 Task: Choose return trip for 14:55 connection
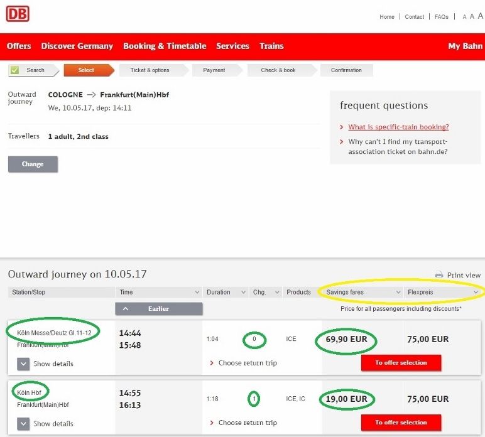pos(248,423)
